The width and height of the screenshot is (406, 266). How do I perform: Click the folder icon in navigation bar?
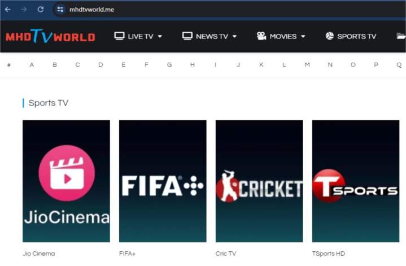pyautogui.click(x=401, y=36)
